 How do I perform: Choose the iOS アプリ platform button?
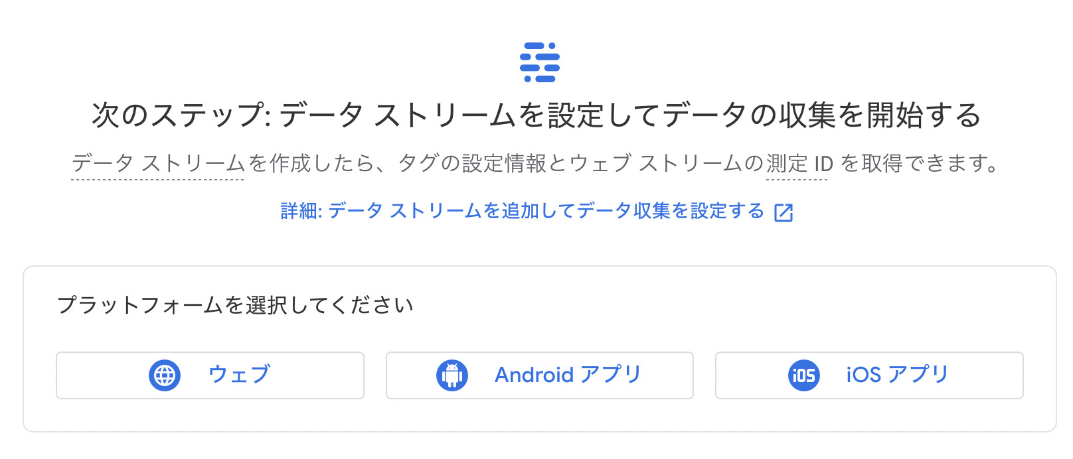pyautogui.click(x=869, y=375)
